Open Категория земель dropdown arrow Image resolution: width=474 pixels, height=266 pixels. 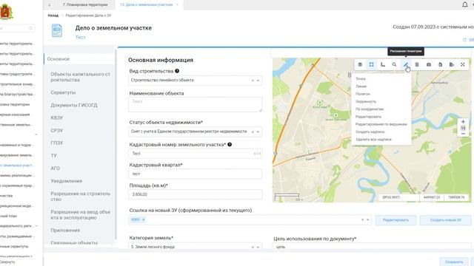258,247
